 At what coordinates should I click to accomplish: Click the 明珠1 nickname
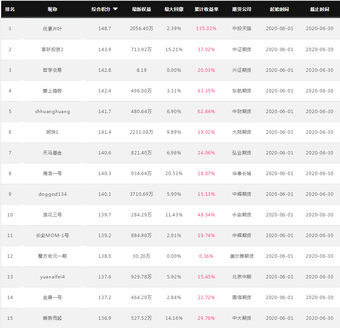click(x=52, y=132)
